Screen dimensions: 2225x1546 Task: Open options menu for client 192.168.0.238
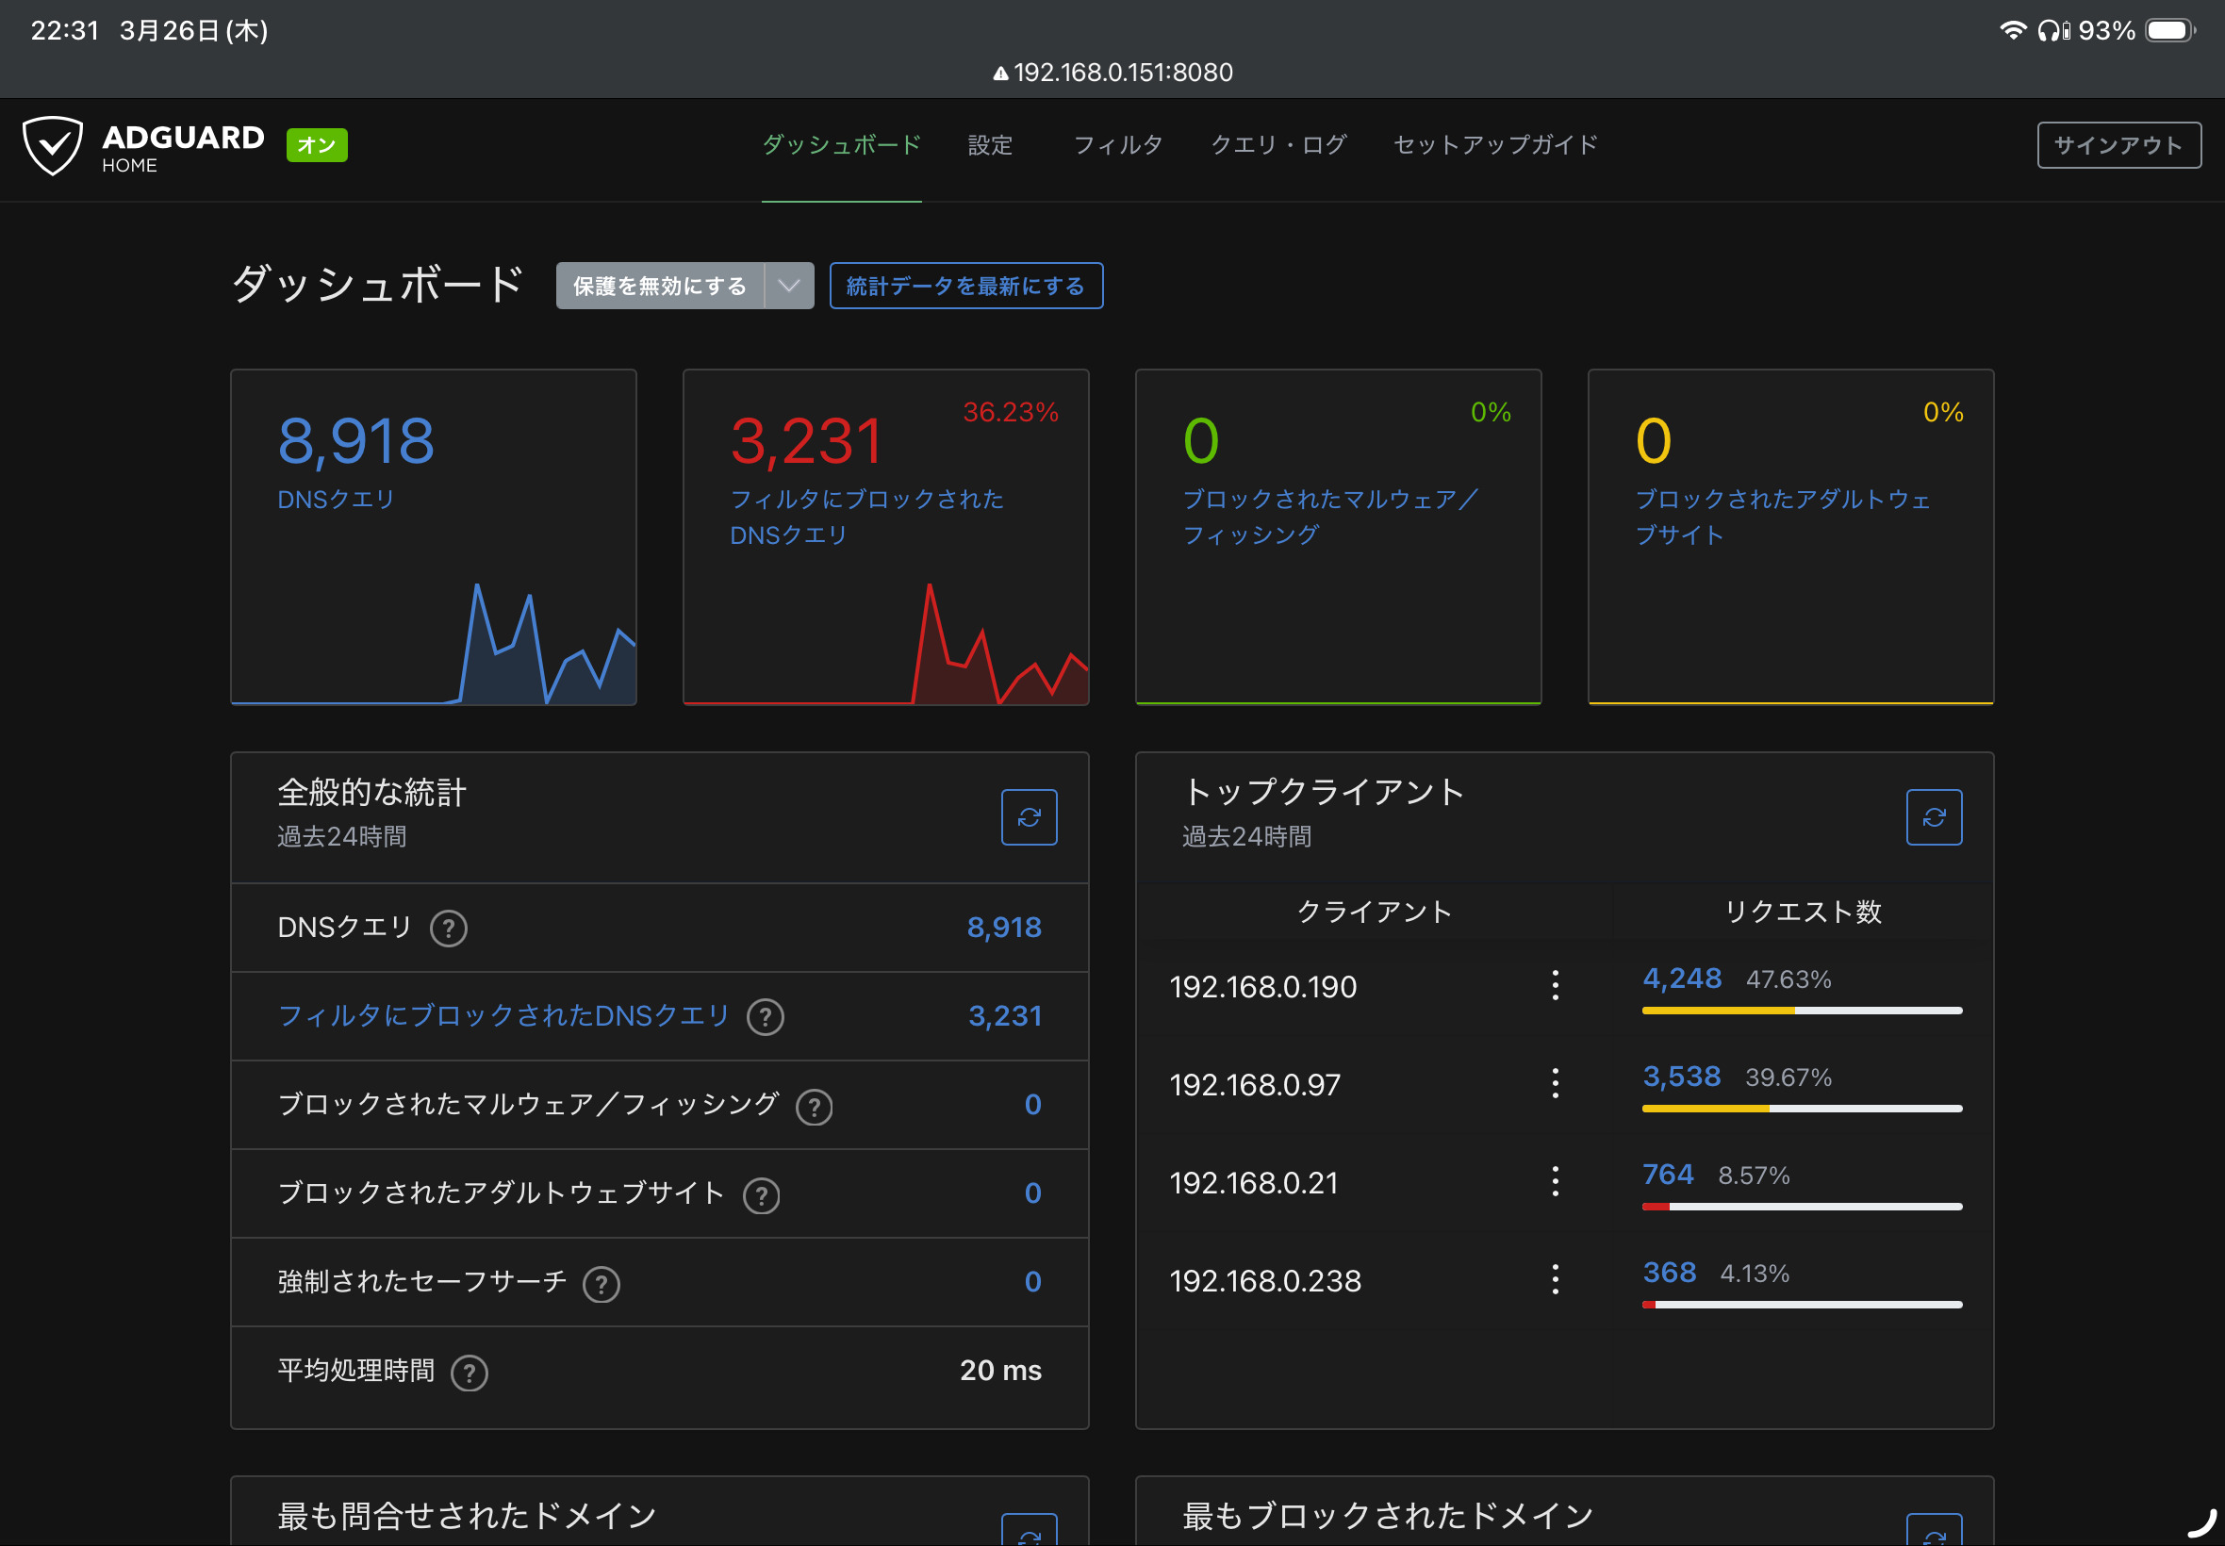(1555, 1279)
